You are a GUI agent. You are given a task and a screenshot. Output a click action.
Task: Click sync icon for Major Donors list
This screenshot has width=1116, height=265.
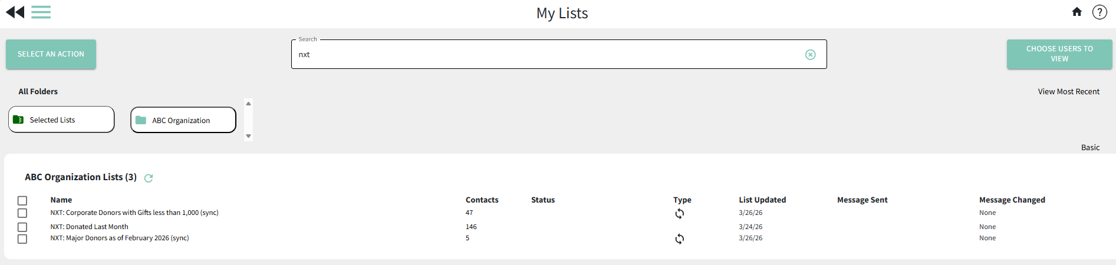tap(679, 238)
